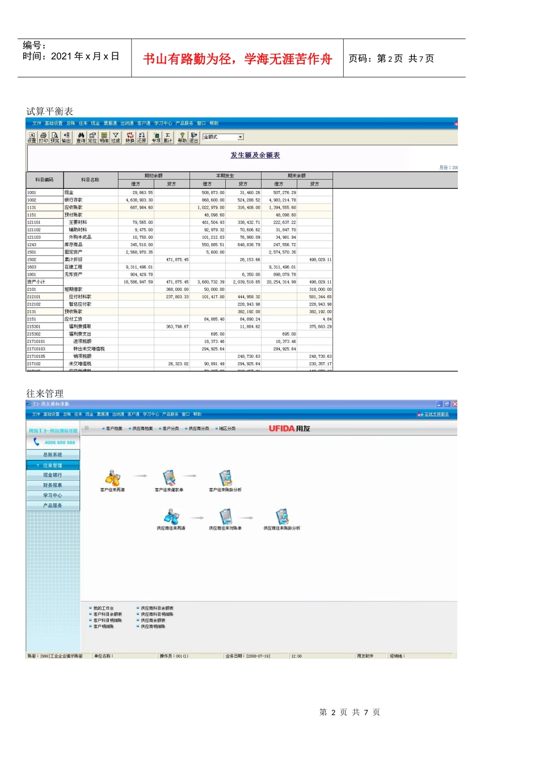Open 学习中心 menu in the T3 window
539x762 pixels.
pos(151,414)
